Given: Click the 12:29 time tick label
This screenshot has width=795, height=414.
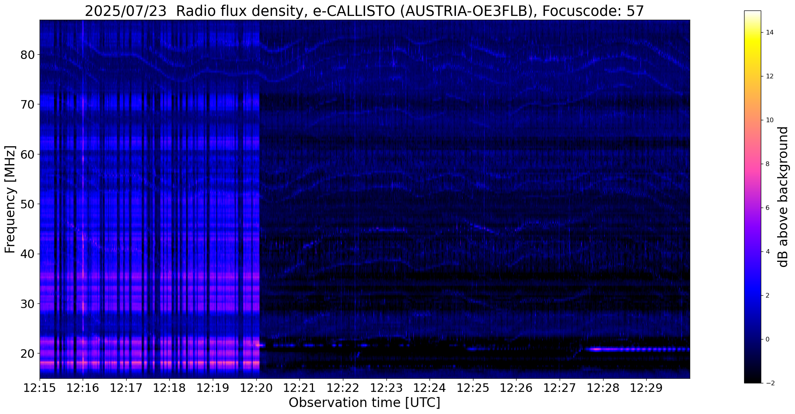Looking at the screenshot, I should point(646,388).
